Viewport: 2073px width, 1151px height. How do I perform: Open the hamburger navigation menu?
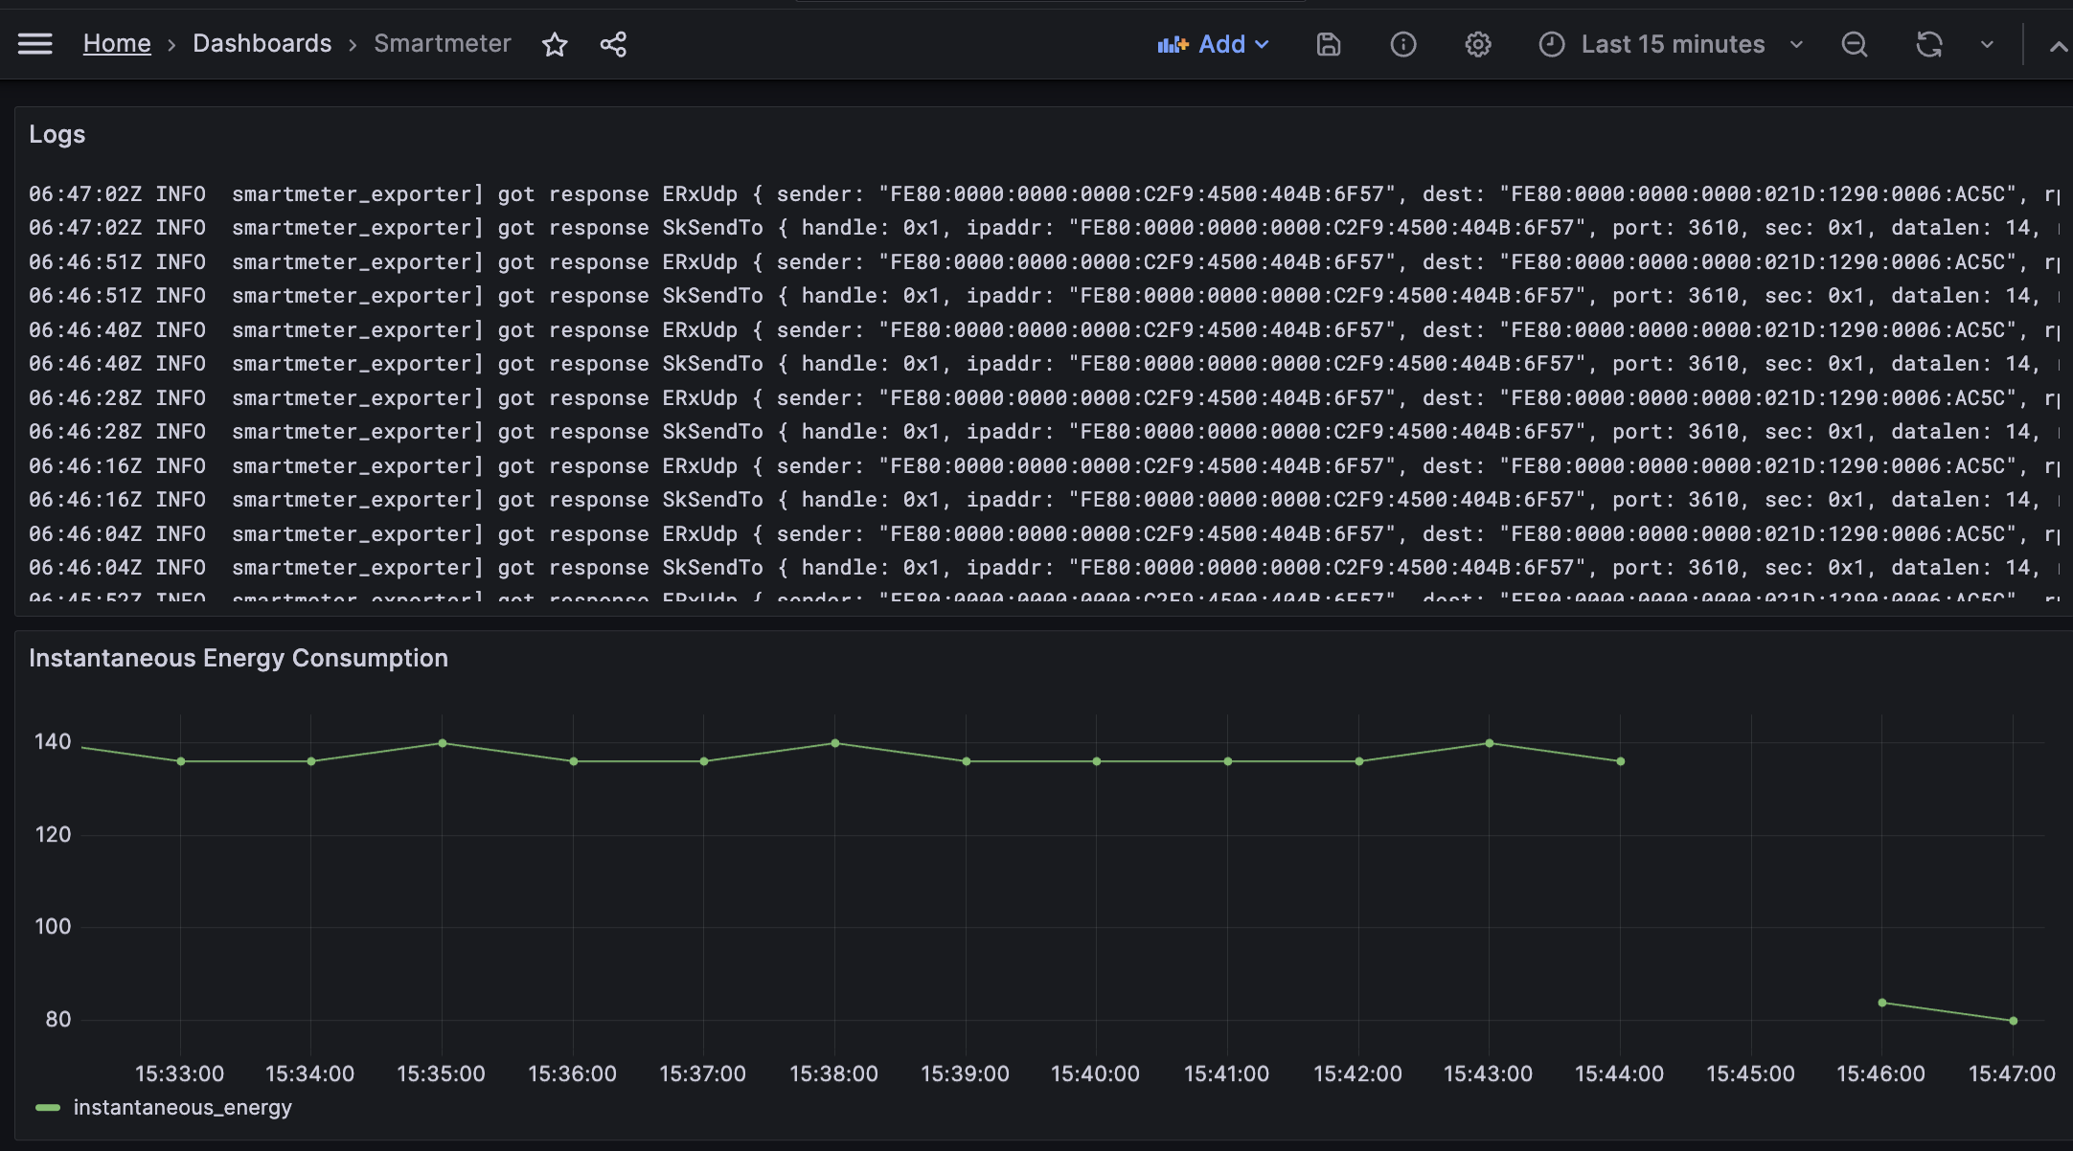pos(35,44)
